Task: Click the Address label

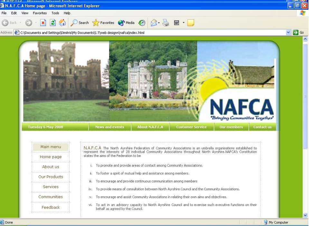Action: pos(6,32)
